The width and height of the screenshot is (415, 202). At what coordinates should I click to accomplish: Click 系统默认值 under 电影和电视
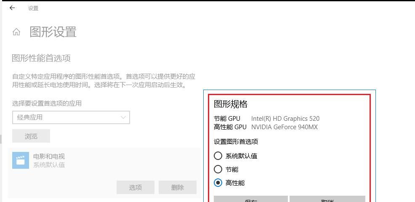(x=49, y=165)
